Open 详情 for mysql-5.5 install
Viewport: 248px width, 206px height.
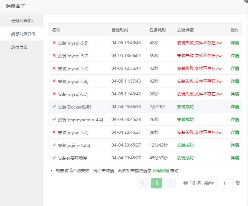(x=235, y=43)
